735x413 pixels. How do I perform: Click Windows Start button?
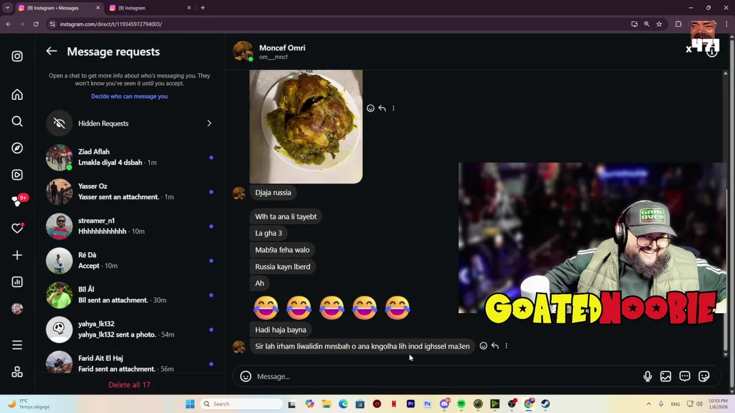coord(190,404)
